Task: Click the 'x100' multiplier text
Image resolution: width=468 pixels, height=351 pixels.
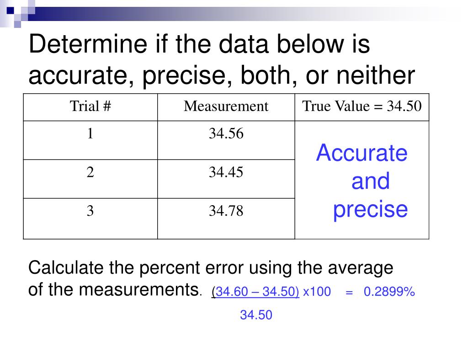Action: click(x=317, y=292)
